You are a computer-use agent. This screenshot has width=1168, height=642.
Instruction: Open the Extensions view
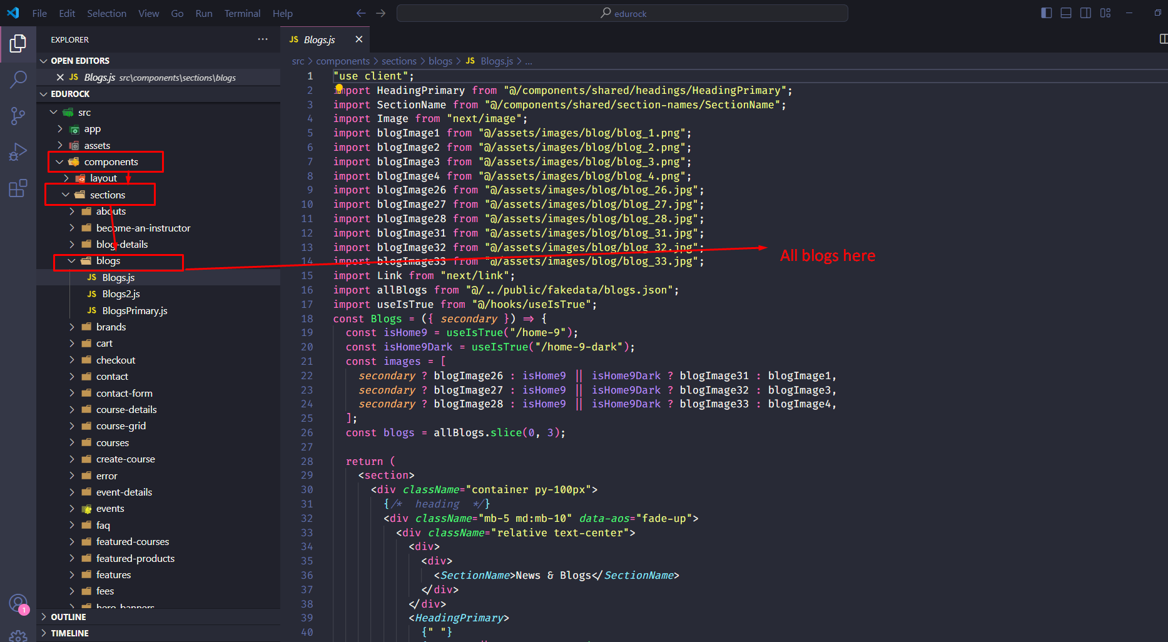(18, 188)
